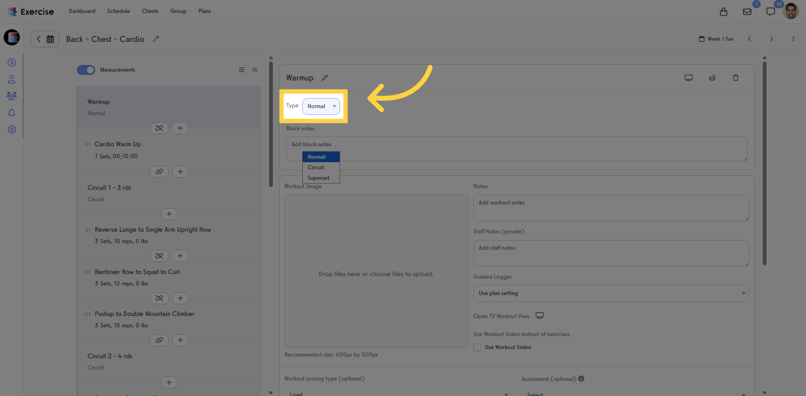The width and height of the screenshot is (806, 396).
Task: Open the Dashboard nav item
Action: click(82, 11)
